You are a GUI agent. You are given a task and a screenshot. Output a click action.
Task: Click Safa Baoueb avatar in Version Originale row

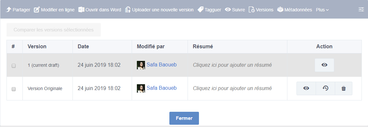pos(141,88)
